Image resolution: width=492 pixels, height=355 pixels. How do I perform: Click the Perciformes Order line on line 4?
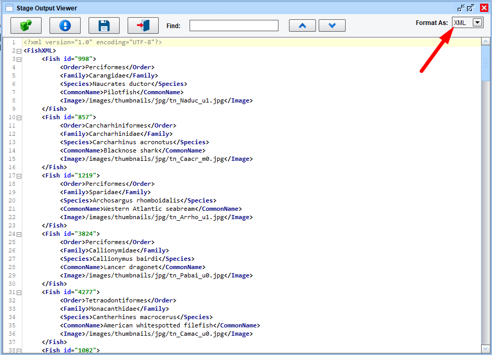point(107,67)
